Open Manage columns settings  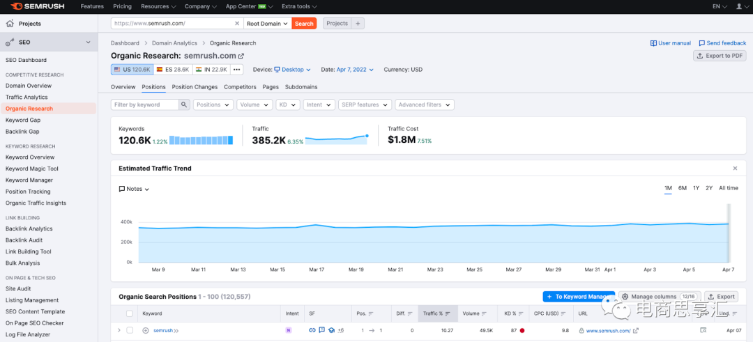[660, 297]
